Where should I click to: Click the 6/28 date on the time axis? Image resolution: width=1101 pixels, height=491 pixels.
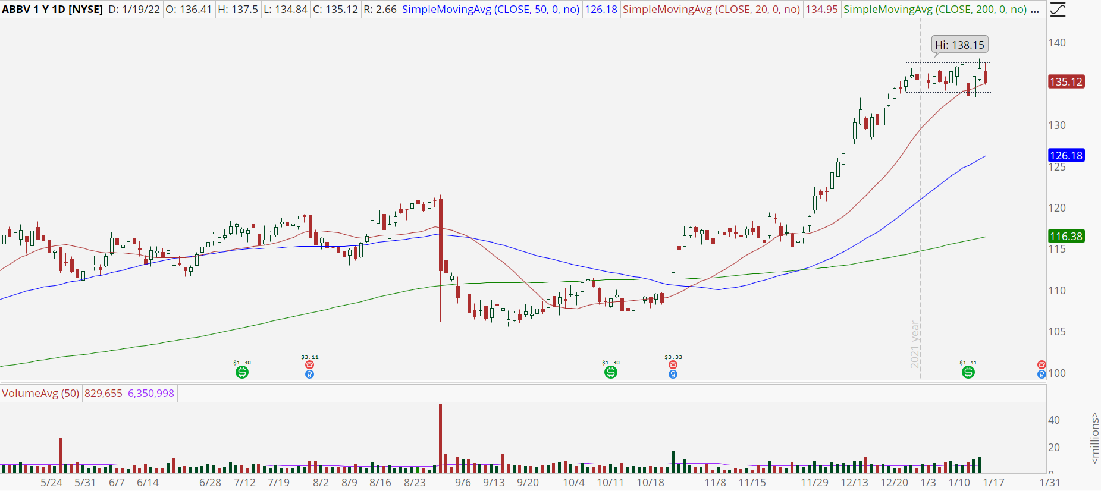coord(210,483)
